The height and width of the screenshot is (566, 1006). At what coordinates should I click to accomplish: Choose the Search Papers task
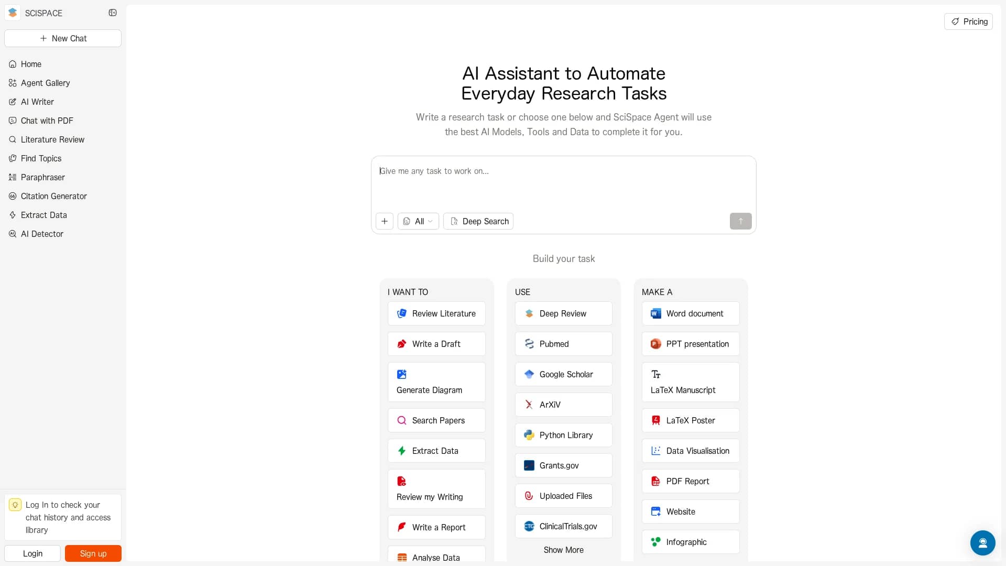coord(436,420)
